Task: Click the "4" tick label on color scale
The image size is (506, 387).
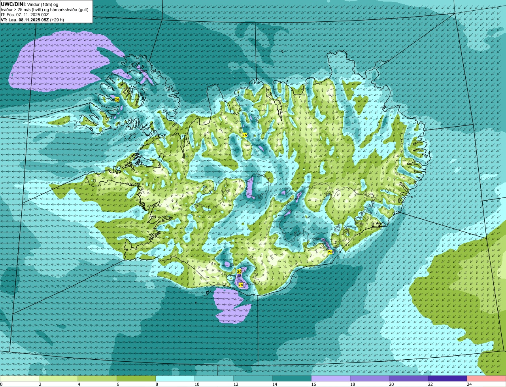Action: click(79, 384)
